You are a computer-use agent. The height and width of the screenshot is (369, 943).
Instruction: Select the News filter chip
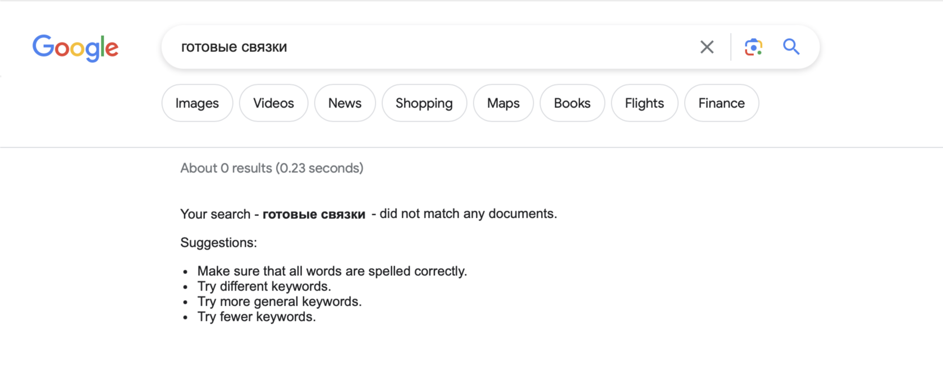[x=345, y=103]
